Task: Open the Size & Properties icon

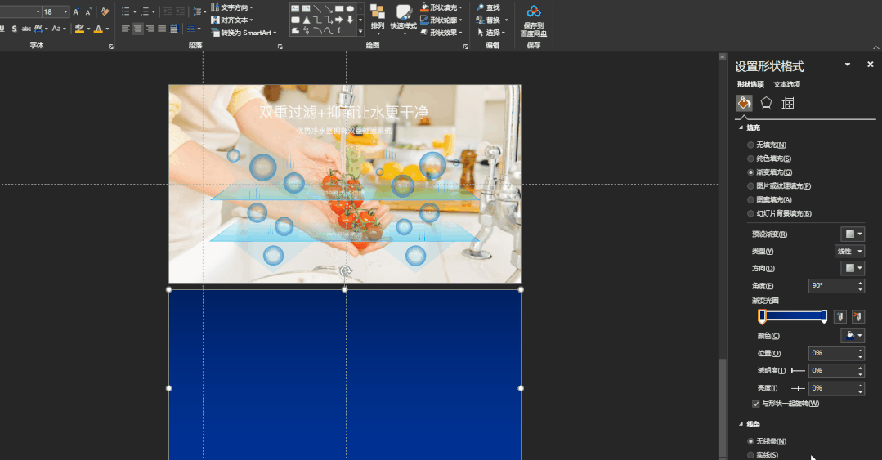Action: (x=788, y=103)
